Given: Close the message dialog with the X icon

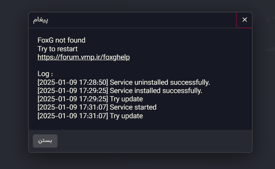Looking at the screenshot, I should pyautogui.click(x=244, y=20).
